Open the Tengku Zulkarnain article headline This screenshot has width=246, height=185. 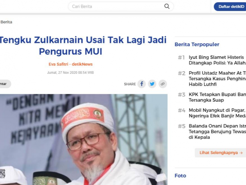(83, 45)
